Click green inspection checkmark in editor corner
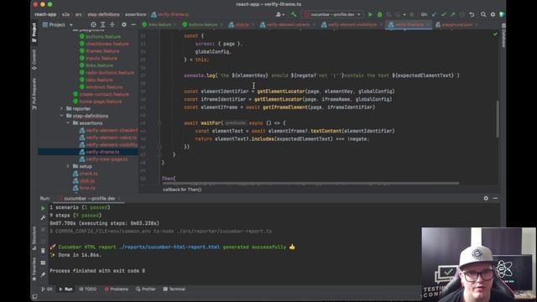 [495, 34]
